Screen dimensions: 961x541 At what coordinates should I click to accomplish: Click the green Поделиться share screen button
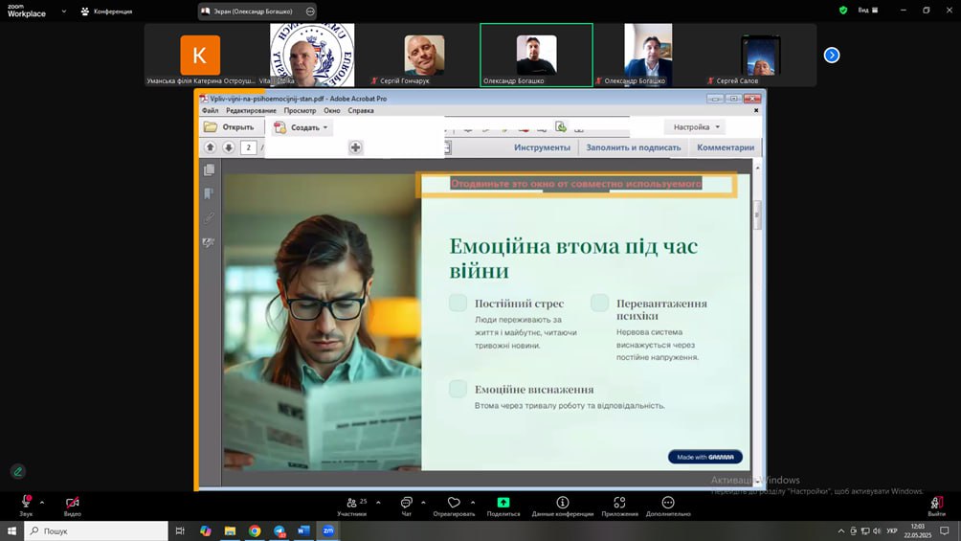tap(503, 503)
